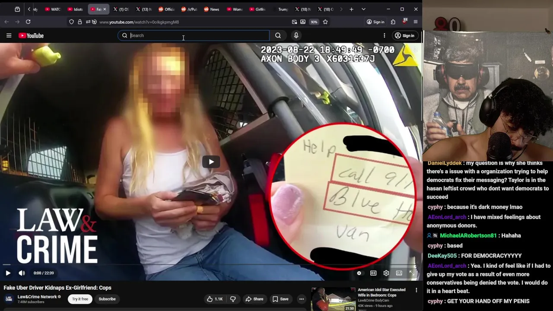Share the video

click(x=254, y=299)
